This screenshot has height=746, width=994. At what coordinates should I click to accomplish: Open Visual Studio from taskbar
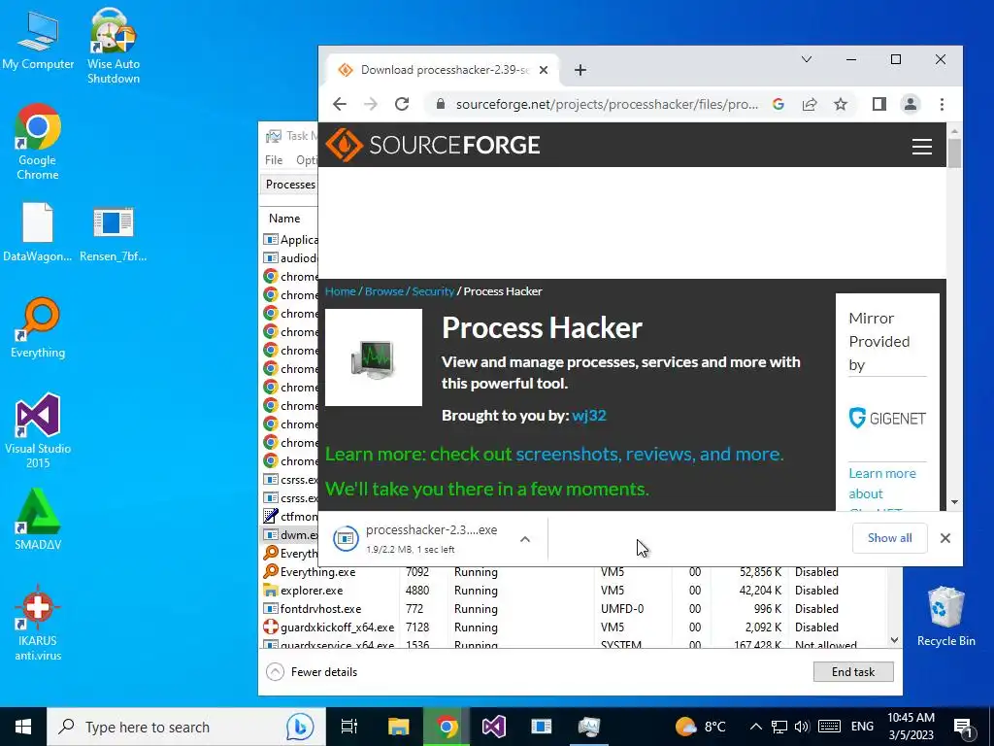point(494,727)
